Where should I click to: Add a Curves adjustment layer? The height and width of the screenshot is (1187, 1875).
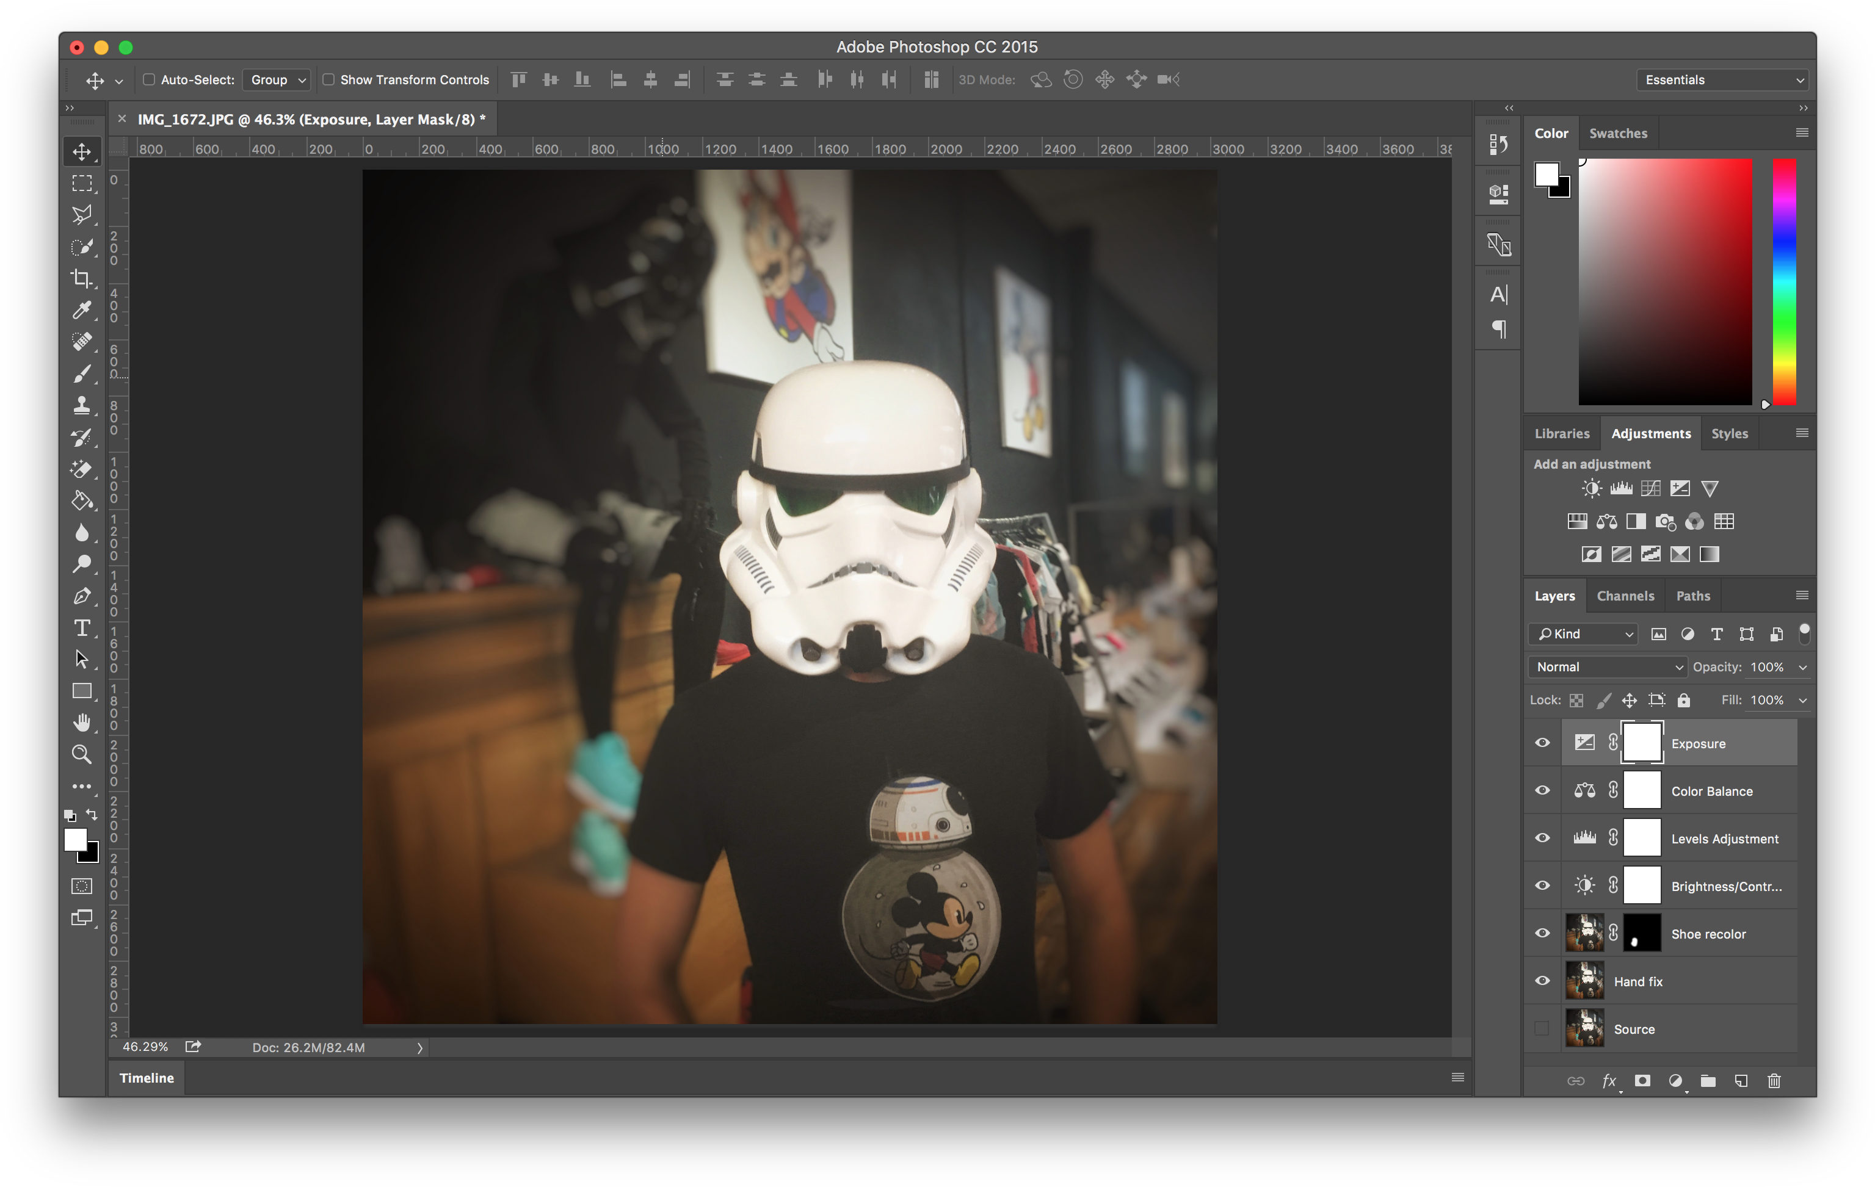click(x=1650, y=488)
